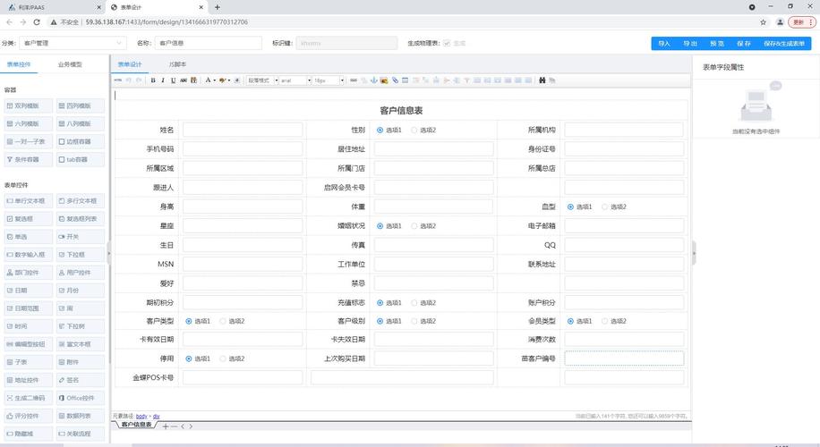Open the 分类 客户管理 dropdown
The width and height of the screenshot is (820, 447).
pyautogui.click(x=73, y=43)
